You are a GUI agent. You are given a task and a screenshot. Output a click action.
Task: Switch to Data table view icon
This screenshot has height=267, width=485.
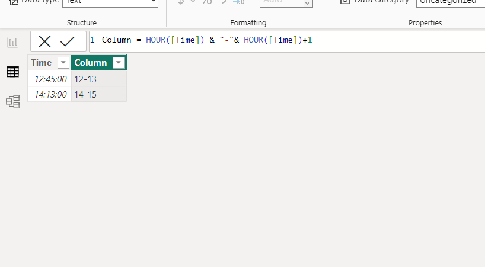[12, 72]
